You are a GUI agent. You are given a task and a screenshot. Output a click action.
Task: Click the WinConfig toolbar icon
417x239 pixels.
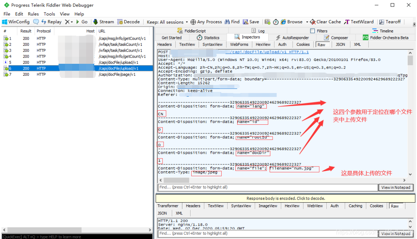tap(5, 22)
